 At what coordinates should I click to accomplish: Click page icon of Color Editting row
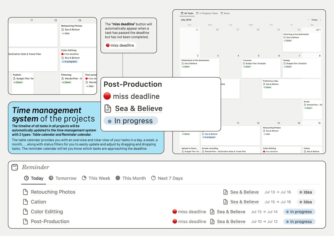point(25,211)
